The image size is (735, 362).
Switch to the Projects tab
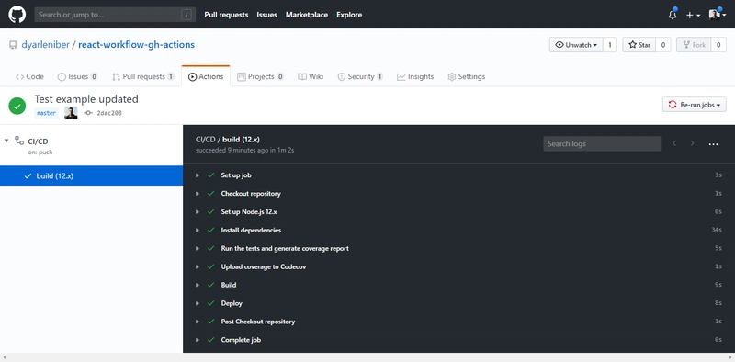coord(260,76)
